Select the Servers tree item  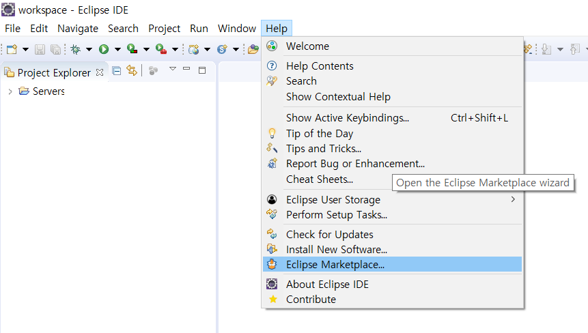48,91
